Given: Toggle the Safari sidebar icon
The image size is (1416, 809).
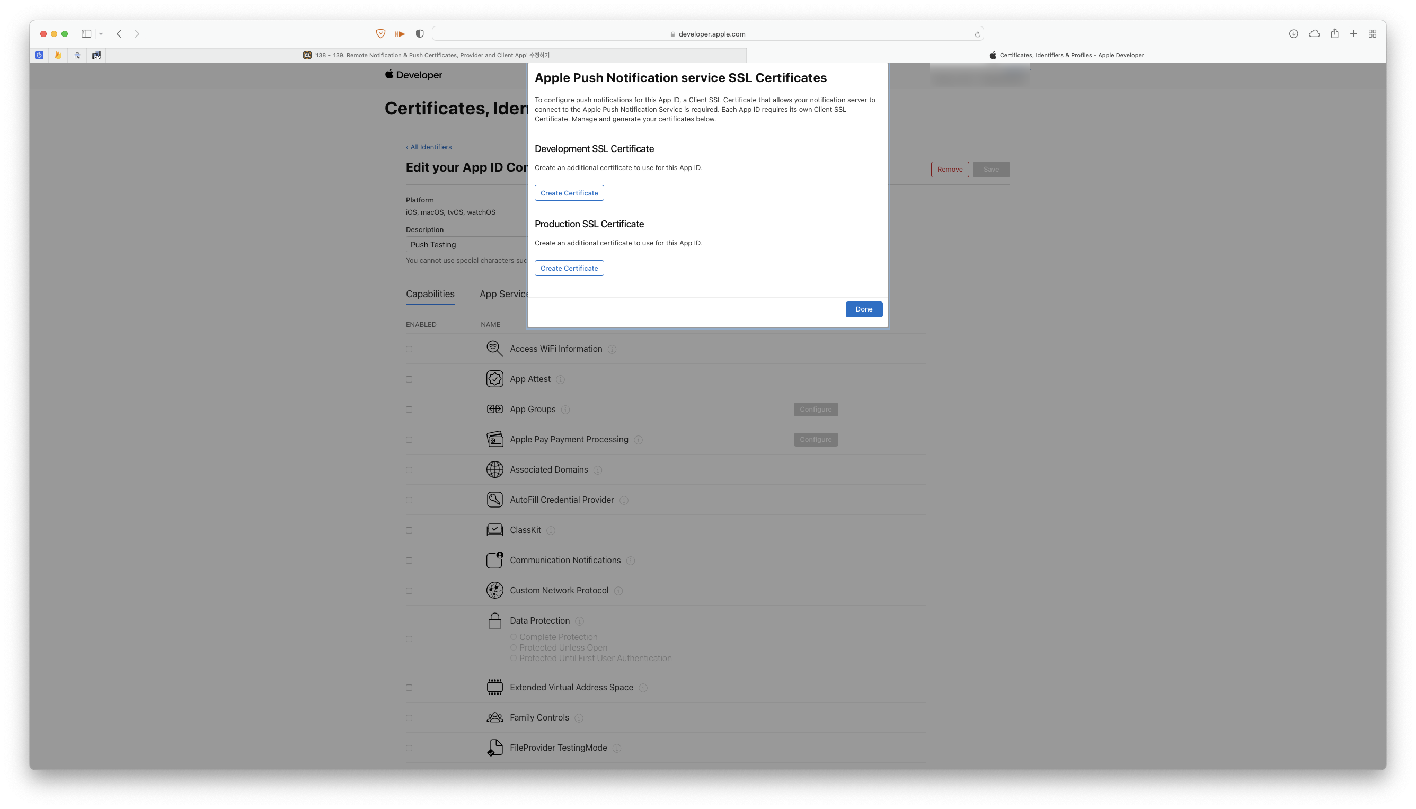Looking at the screenshot, I should tap(86, 34).
